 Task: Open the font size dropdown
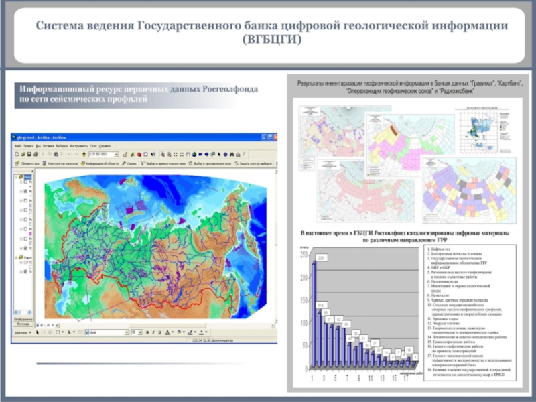[x=140, y=332]
